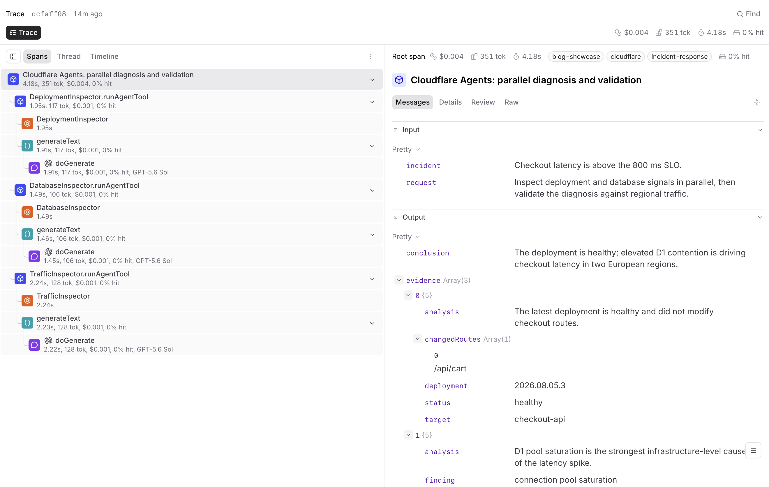This screenshot has width=769, height=487.
Task: Click the token count icon in the top header
Action: click(659, 33)
